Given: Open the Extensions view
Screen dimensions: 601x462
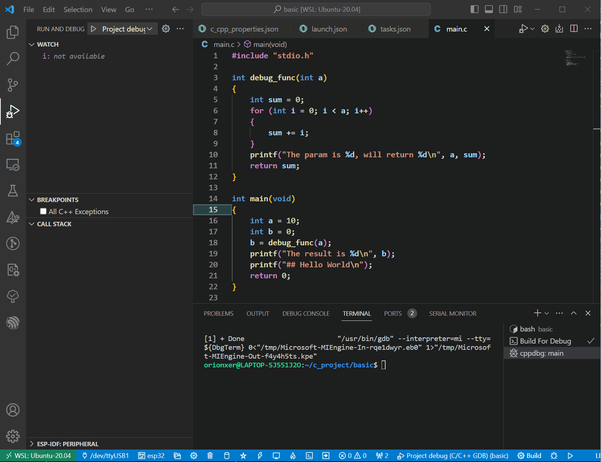Looking at the screenshot, I should [x=13, y=138].
